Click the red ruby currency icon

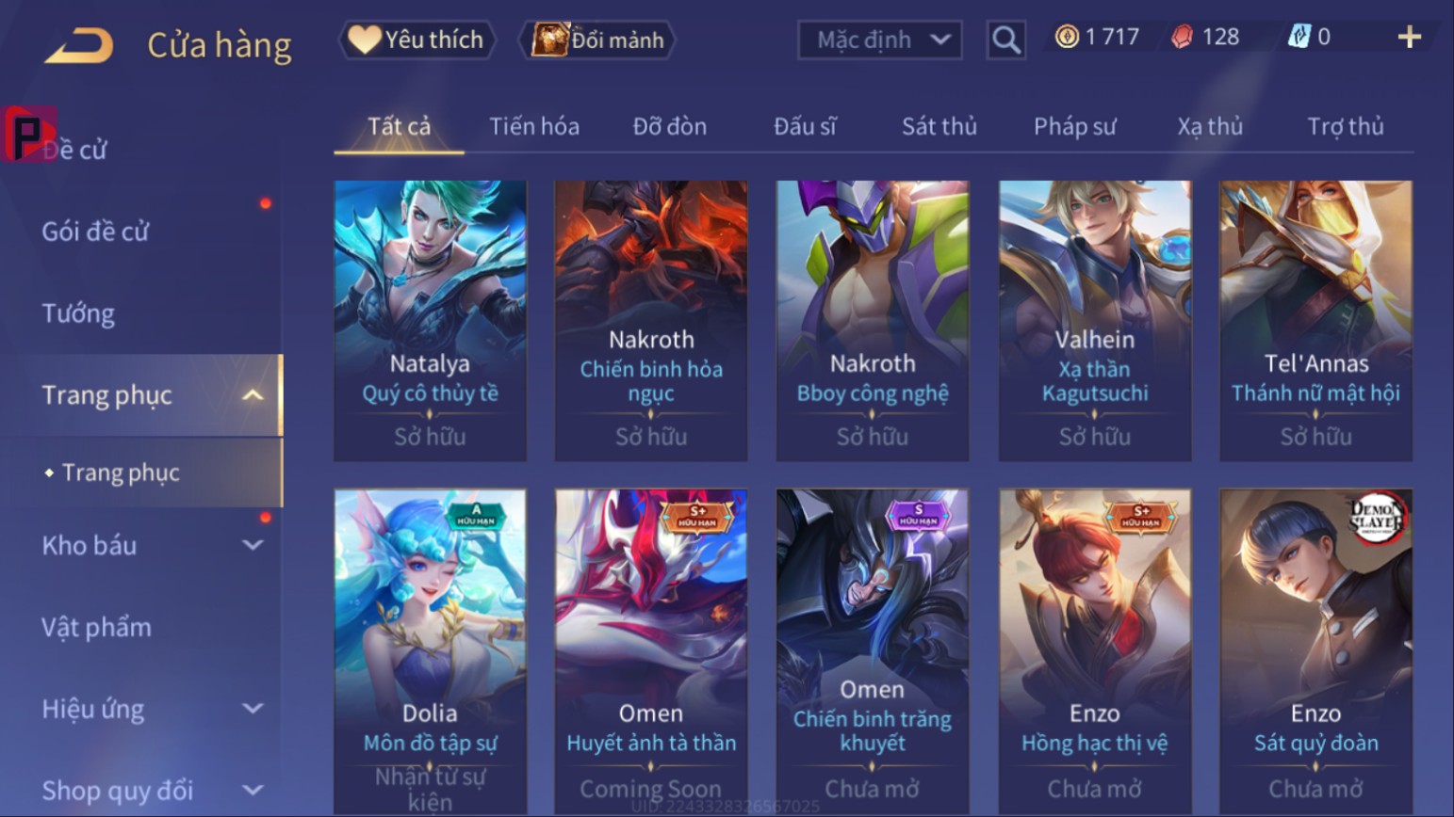(1182, 37)
